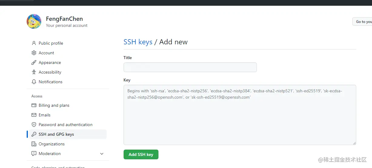Click the bell icon for Notifications

pos(34,82)
